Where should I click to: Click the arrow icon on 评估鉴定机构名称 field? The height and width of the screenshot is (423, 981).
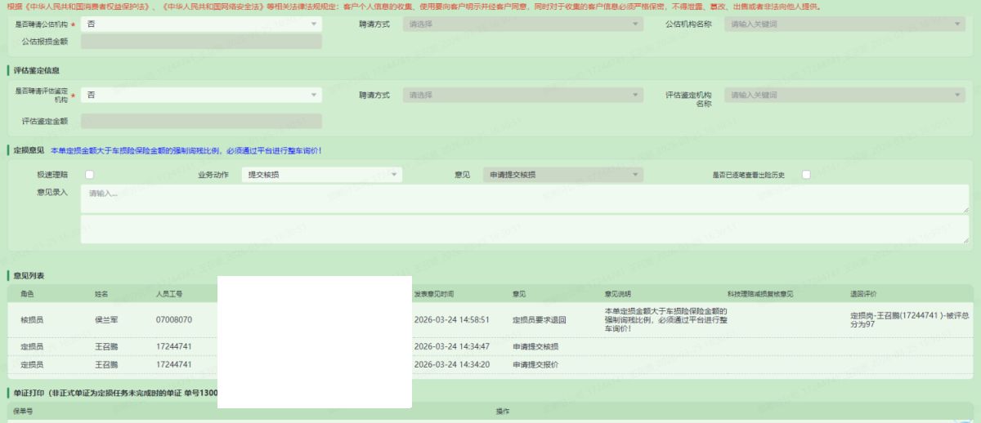tap(959, 96)
